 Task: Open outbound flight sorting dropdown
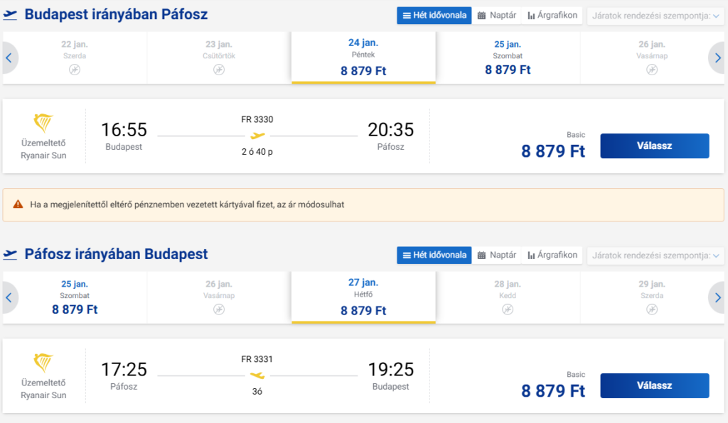[655, 16]
